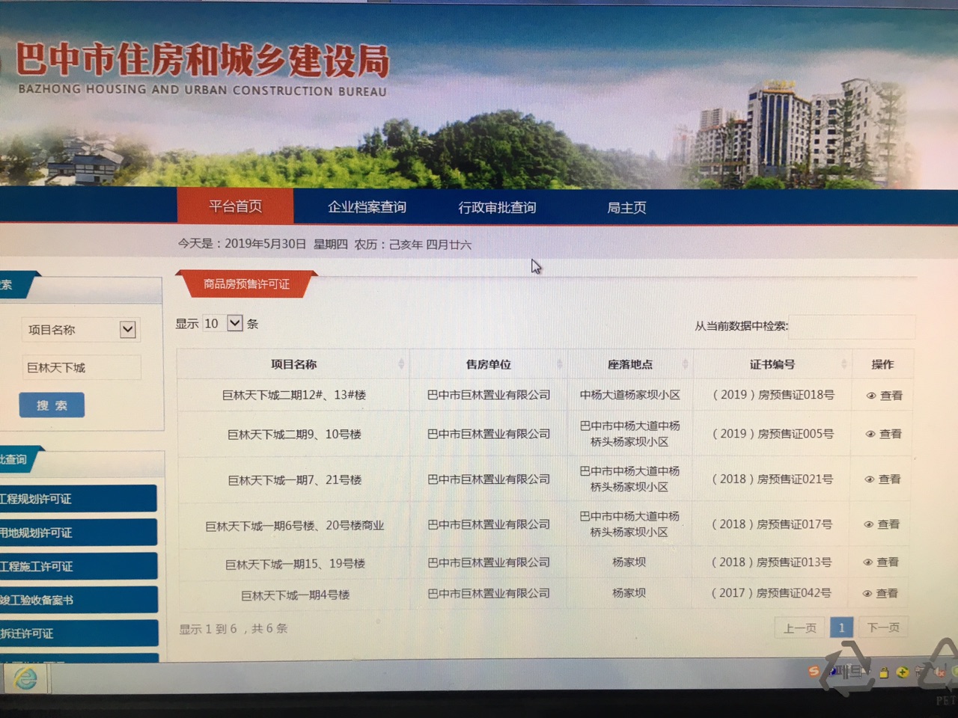Open 企业档案查询 menu item
The image size is (958, 718).
pyautogui.click(x=367, y=207)
